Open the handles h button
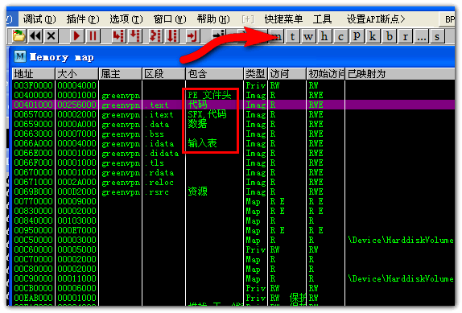Image resolution: width=462 pixels, height=313 pixels. pos(324,36)
